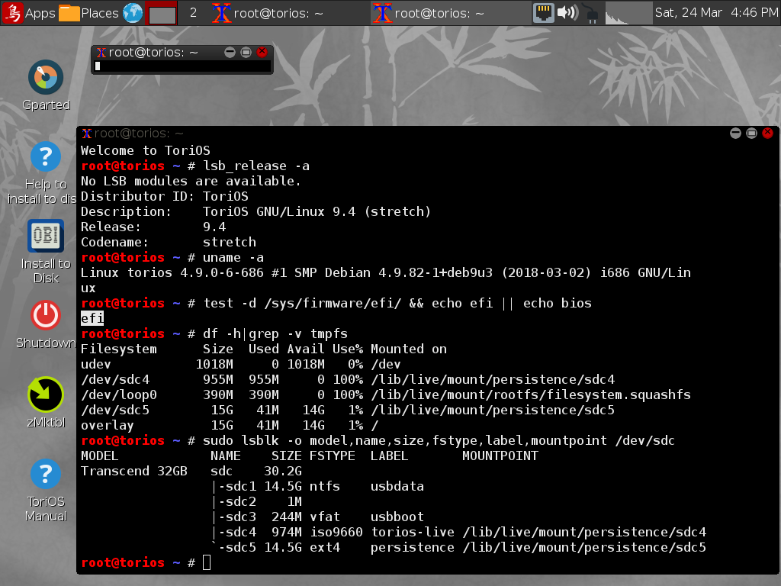The height and width of the screenshot is (586, 781).
Task: Maximize the small root@torios terminal window
Action: 246,52
